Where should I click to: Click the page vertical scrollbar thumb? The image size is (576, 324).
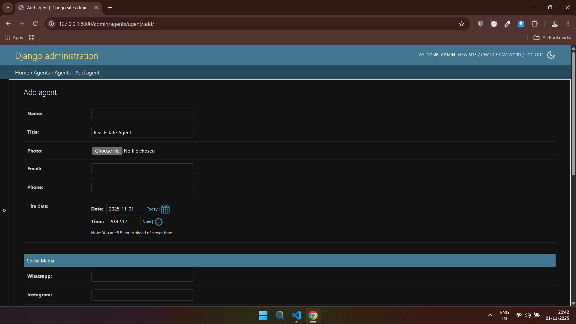coord(573,114)
